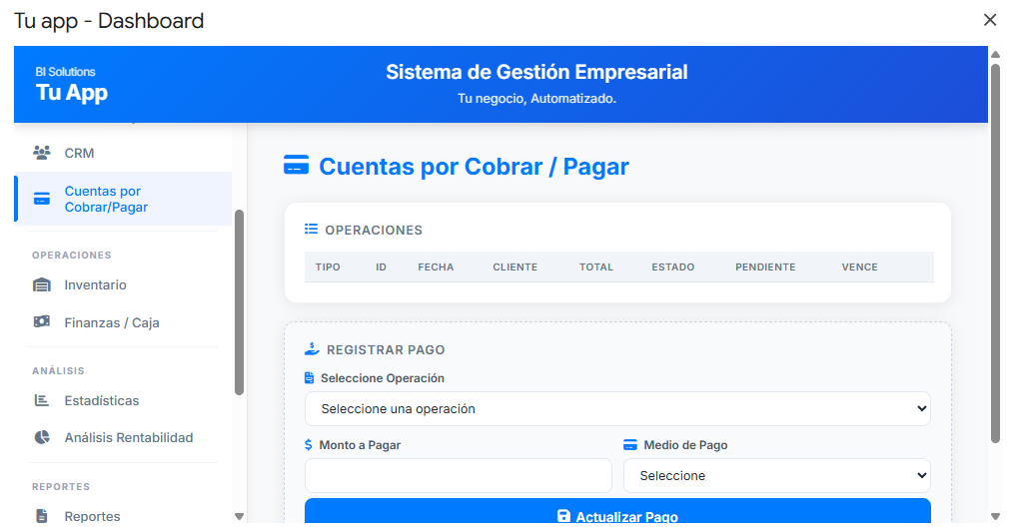Click the Estadísticas chart icon
Screen dimensions: 1015x530
coord(42,400)
